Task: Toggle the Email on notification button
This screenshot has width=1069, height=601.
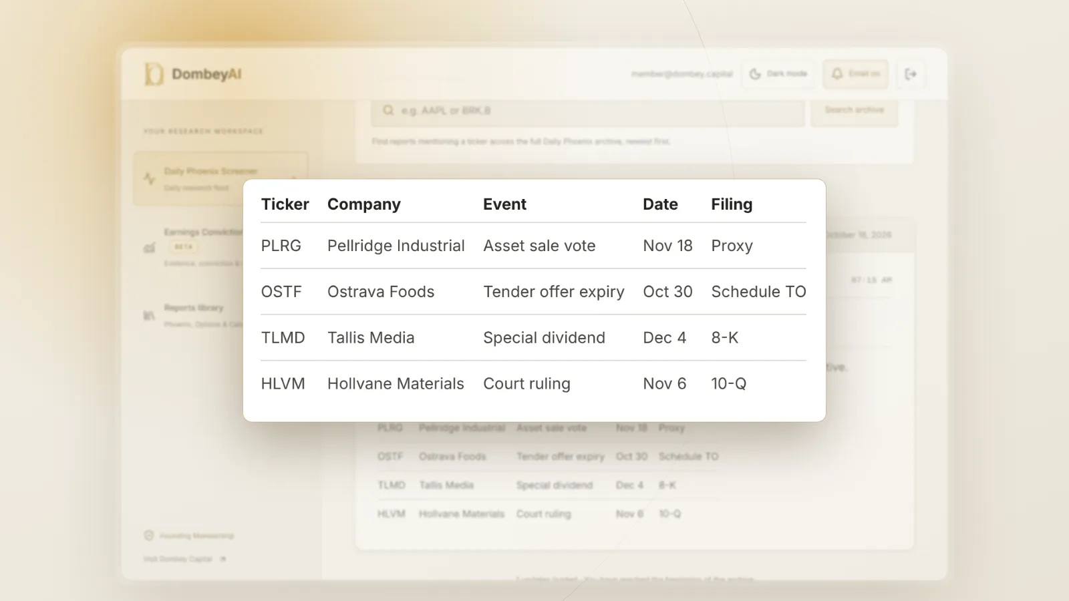Action: (x=855, y=74)
